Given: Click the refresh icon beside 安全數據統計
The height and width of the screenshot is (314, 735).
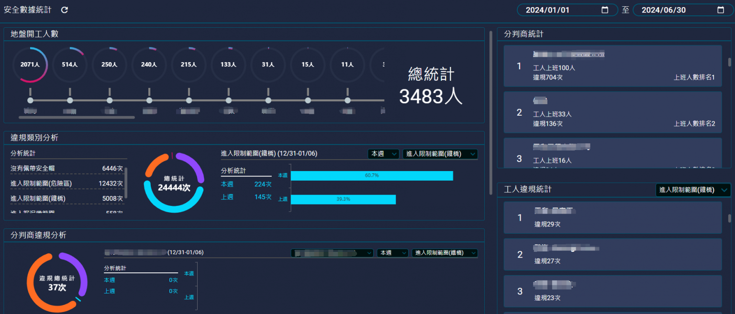Looking at the screenshot, I should click(x=65, y=10).
